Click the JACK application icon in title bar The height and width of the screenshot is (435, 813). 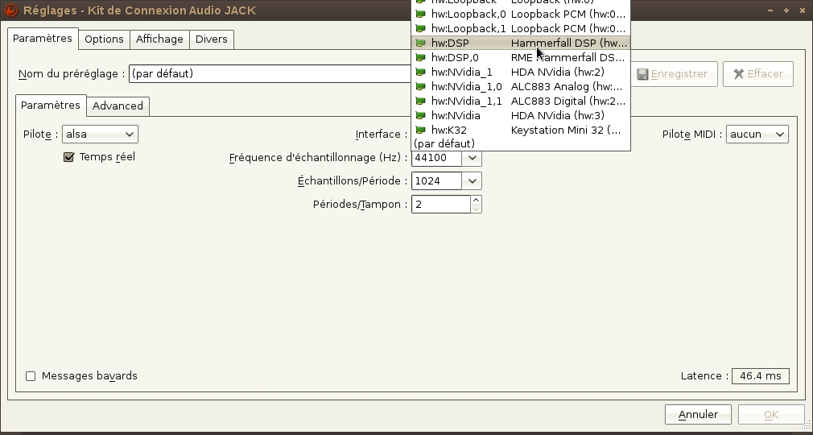[11, 10]
